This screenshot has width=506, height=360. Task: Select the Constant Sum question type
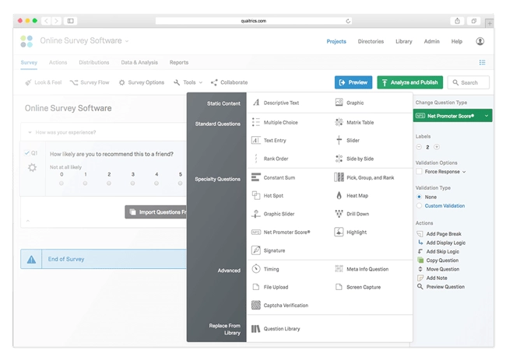279,178
